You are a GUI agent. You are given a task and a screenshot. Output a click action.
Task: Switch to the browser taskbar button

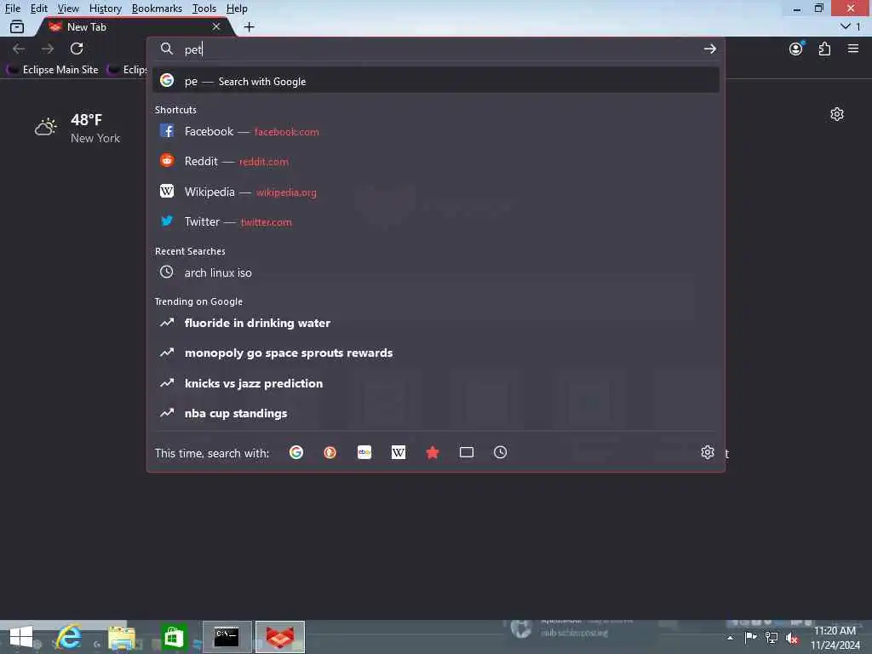(279, 637)
